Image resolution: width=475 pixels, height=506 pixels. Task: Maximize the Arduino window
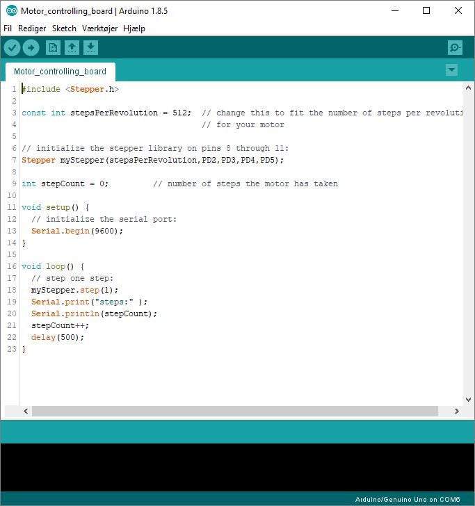pyautogui.click(x=426, y=10)
